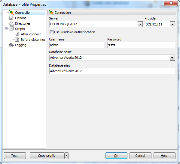Click the After connect script icon
The width and height of the screenshot is (180, 164).
[x=17, y=34]
